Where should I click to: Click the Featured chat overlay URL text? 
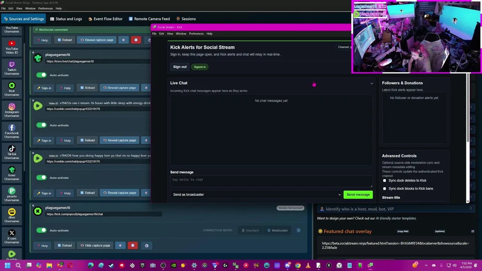[395, 245]
